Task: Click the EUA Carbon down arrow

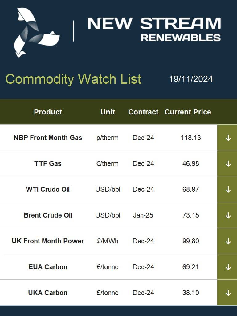Action: pyautogui.click(x=228, y=267)
